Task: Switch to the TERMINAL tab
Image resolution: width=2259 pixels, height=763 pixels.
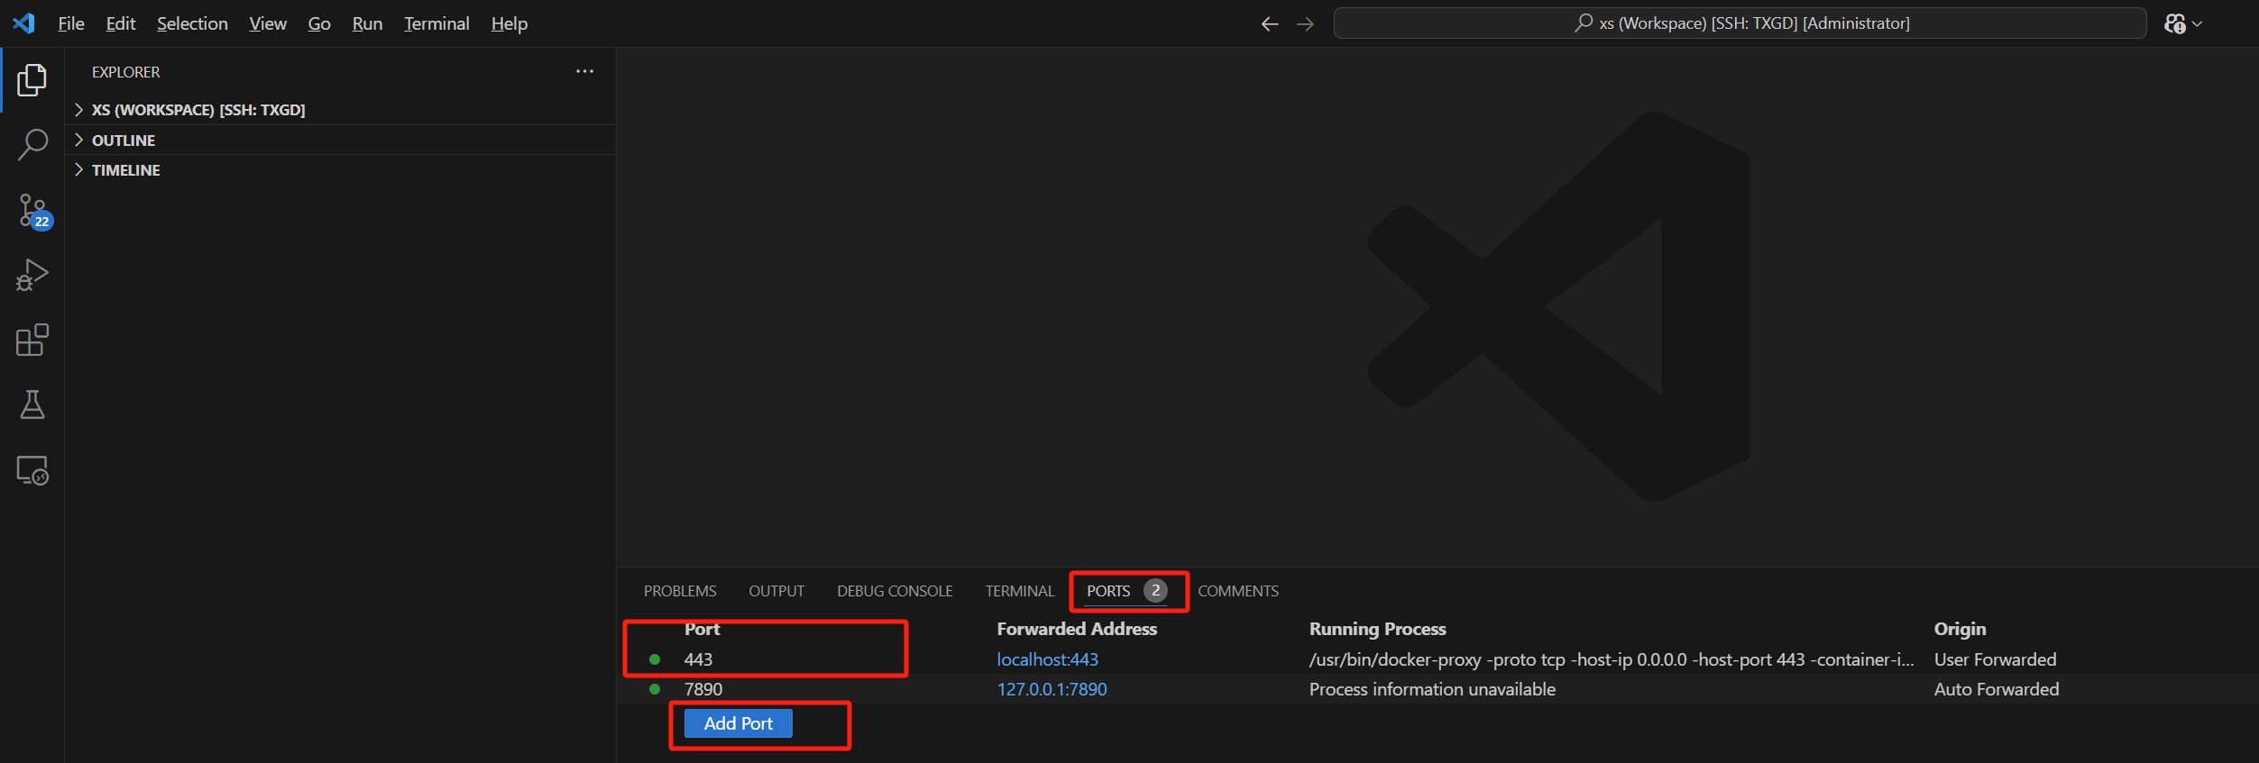Action: (x=1019, y=591)
